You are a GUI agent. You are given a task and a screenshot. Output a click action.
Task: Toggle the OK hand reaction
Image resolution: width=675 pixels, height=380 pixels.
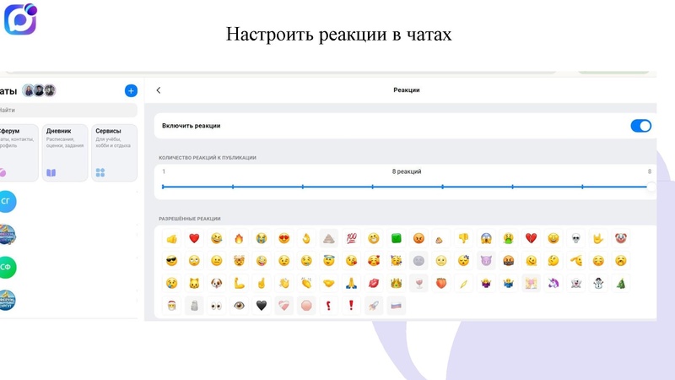pyautogui.click(x=306, y=238)
